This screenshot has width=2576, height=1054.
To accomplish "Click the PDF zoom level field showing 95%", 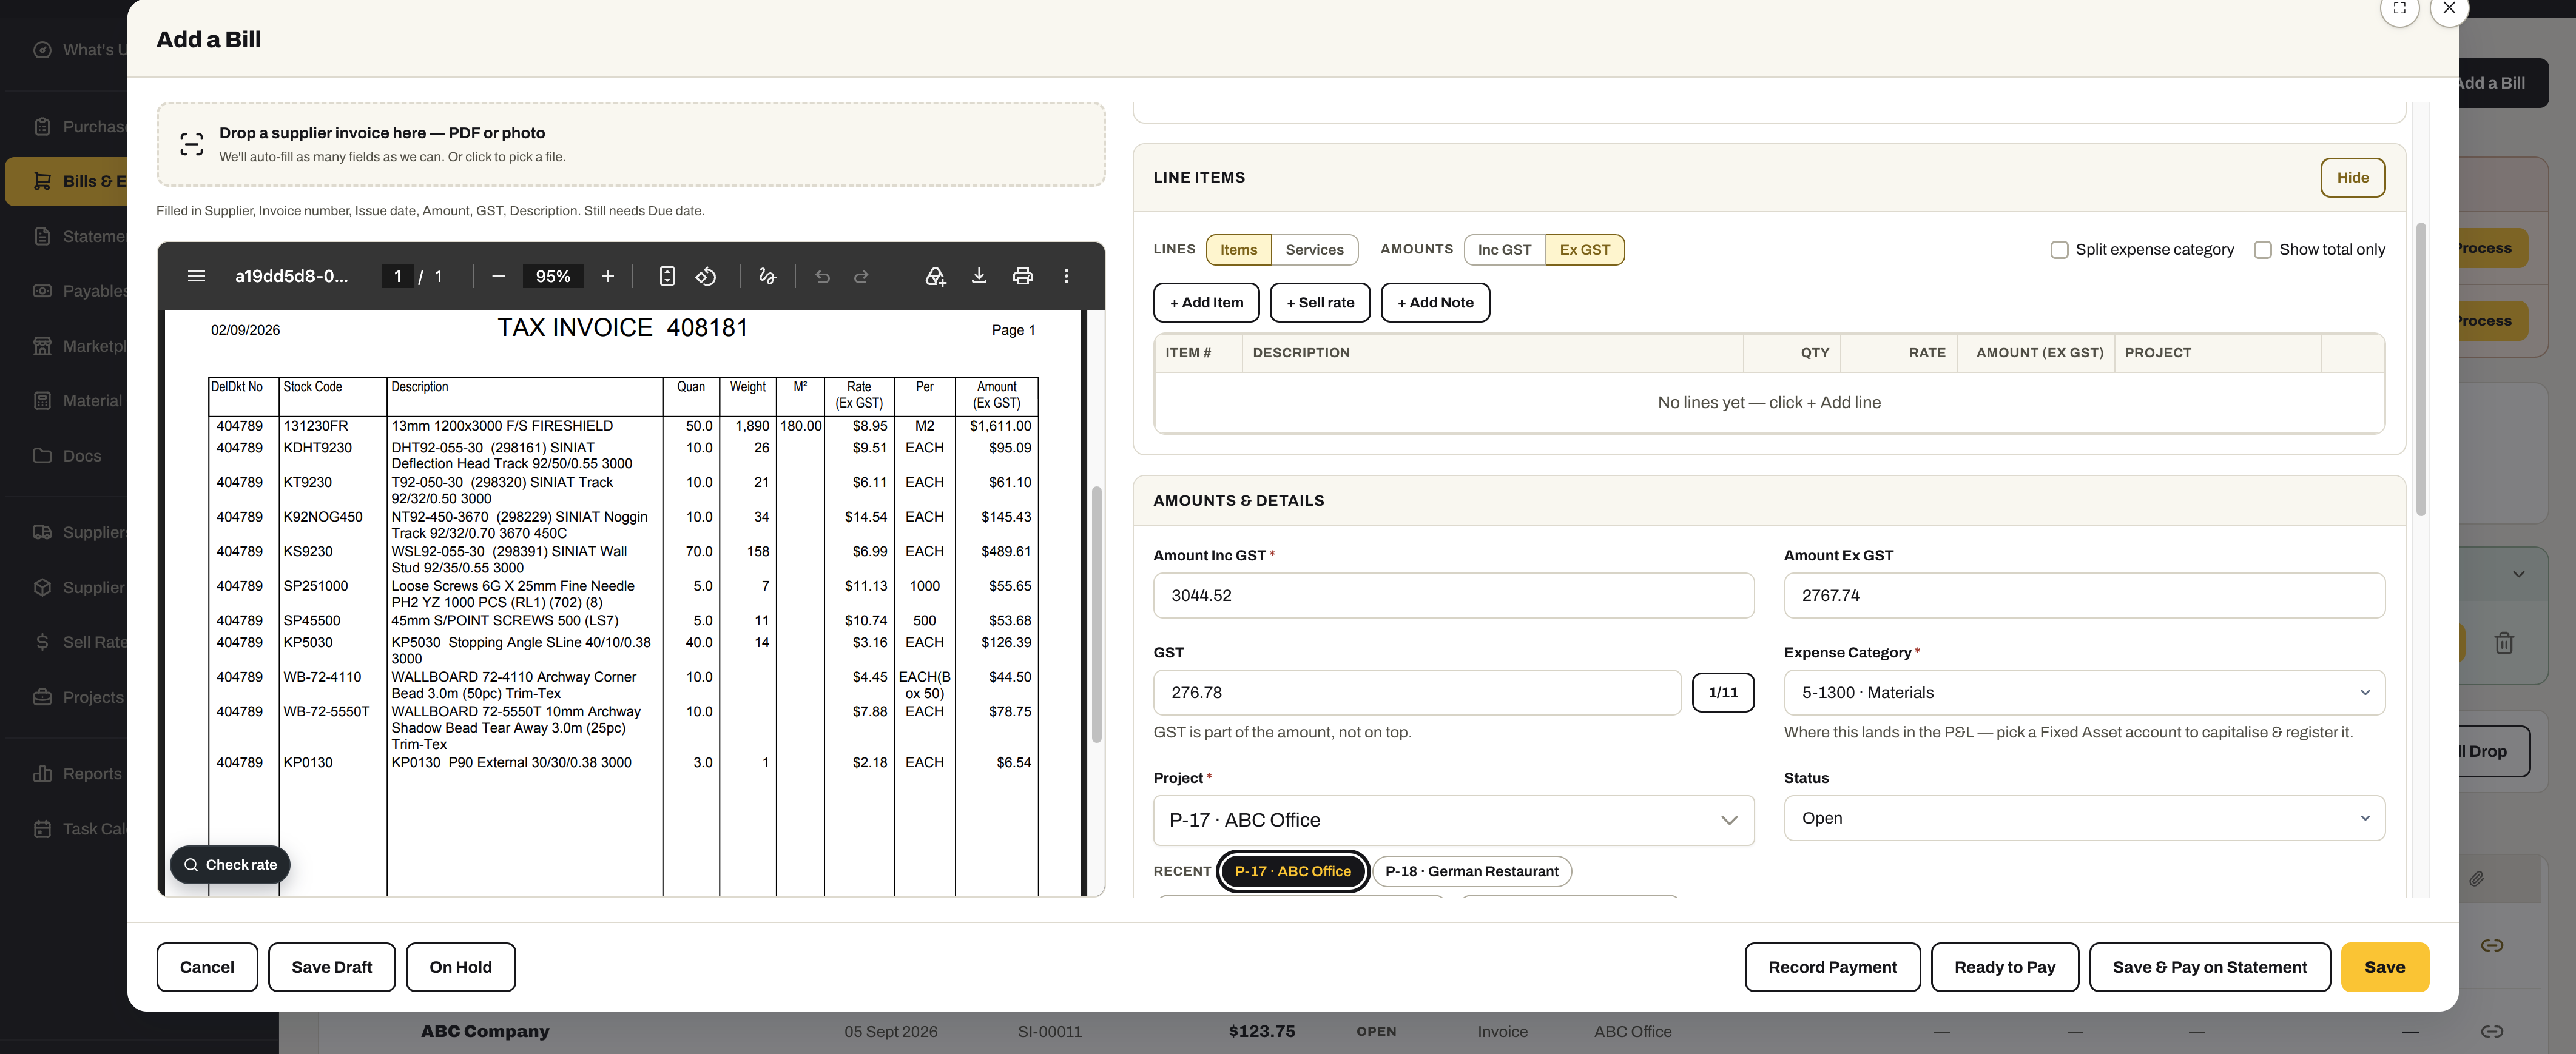I will pyautogui.click(x=552, y=276).
